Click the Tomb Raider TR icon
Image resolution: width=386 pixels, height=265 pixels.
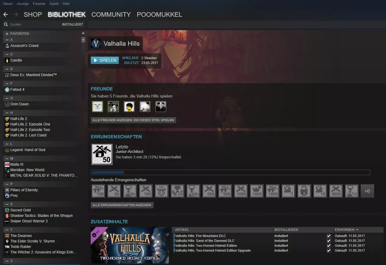(x=7, y=247)
